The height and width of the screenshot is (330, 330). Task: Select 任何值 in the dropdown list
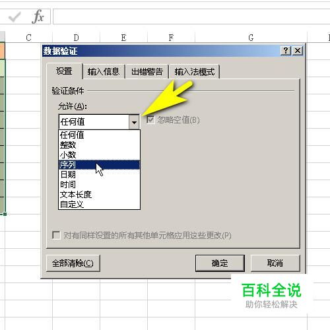(x=99, y=135)
